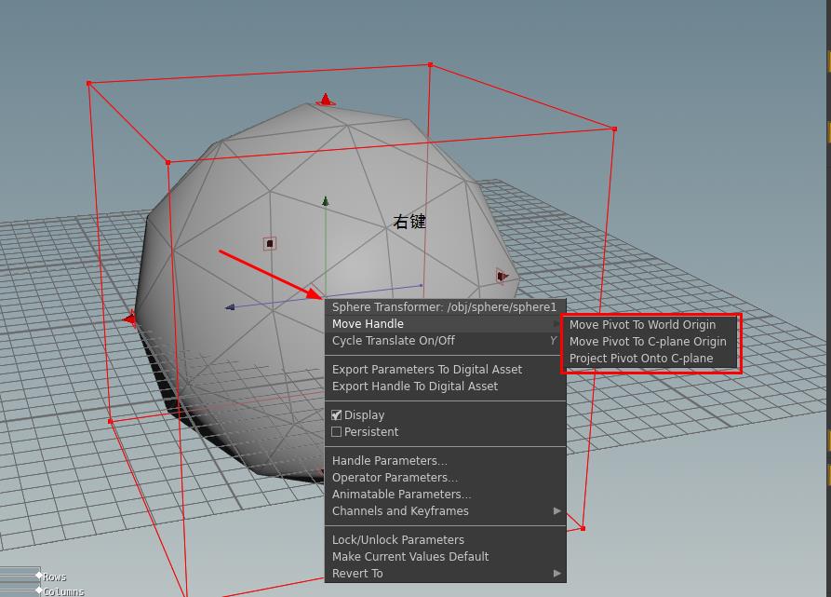Image resolution: width=831 pixels, height=597 pixels.
Task: Expand Channels and Keyframes submenu
Action: click(x=445, y=511)
